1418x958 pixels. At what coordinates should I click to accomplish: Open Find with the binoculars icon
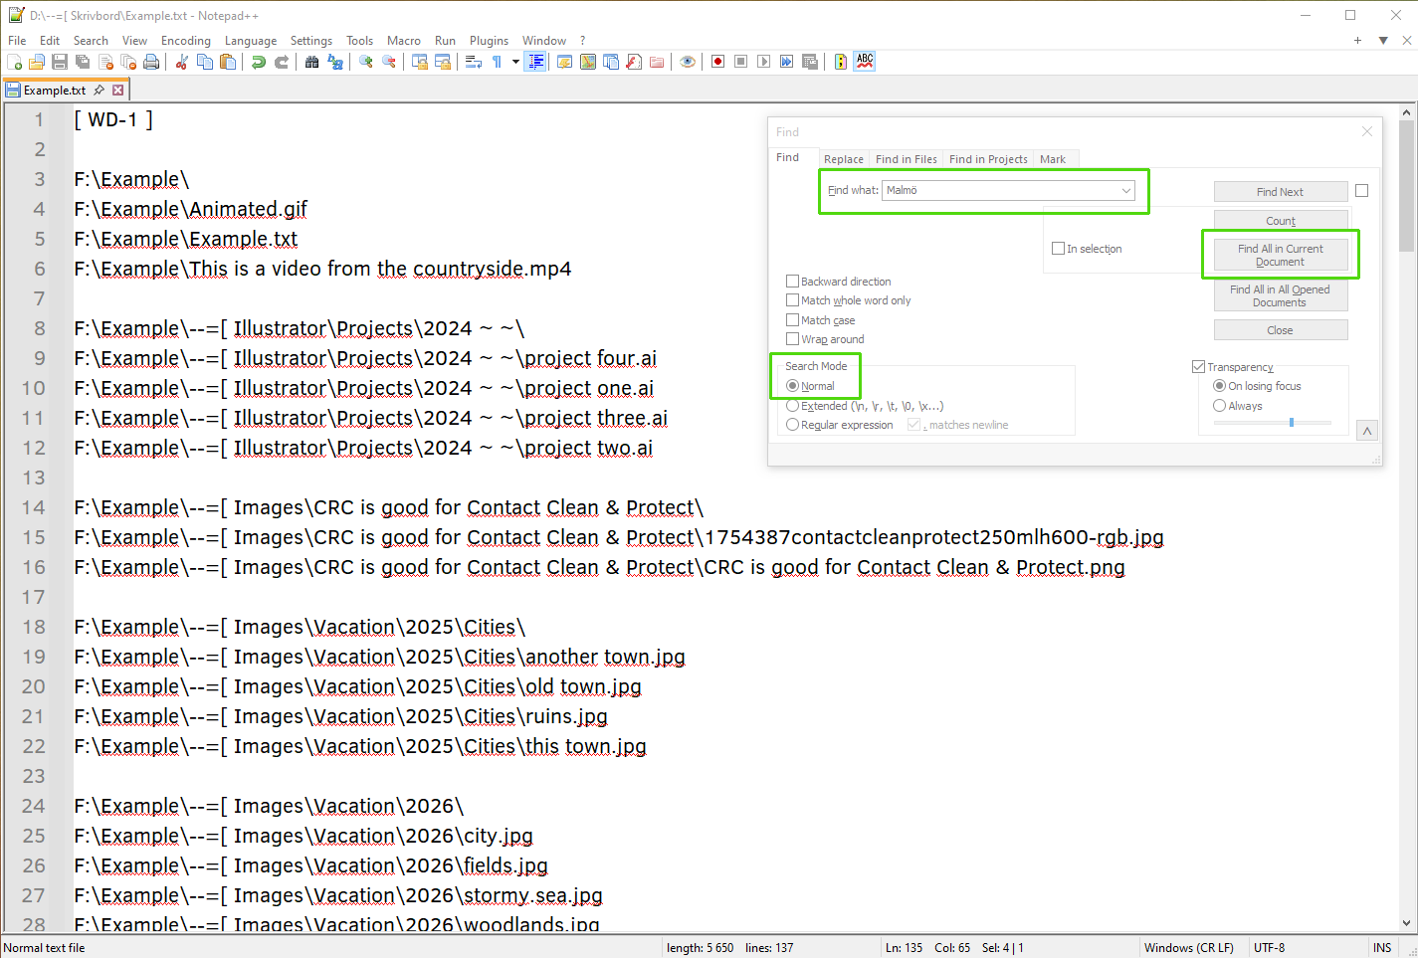312,62
